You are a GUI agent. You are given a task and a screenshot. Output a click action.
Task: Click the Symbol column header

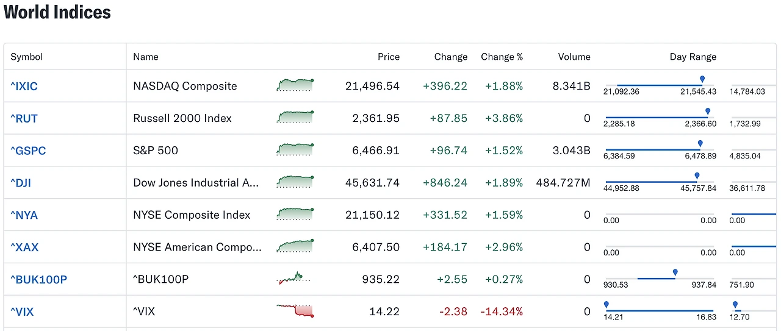27,57
